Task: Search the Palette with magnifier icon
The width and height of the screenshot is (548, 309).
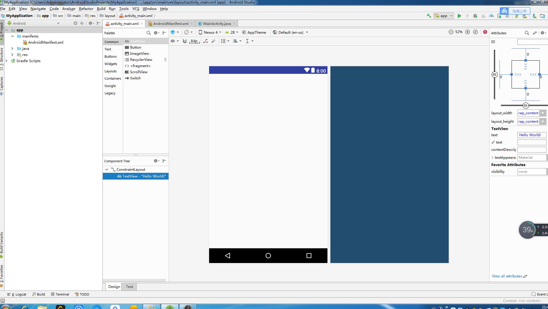Action: click(x=149, y=33)
